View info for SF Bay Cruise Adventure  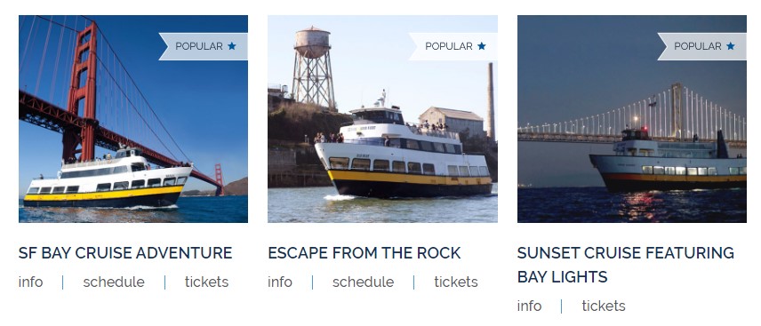click(x=30, y=282)
